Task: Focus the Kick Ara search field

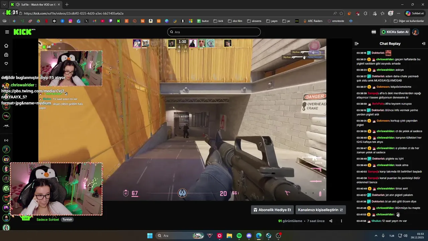Action: pos(214,32)
